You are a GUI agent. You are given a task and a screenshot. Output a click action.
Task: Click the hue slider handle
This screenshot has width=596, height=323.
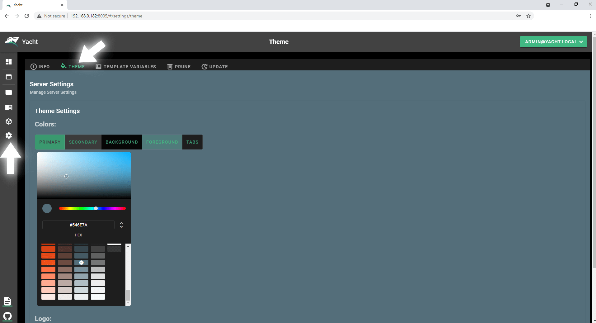tap(96, 208)
